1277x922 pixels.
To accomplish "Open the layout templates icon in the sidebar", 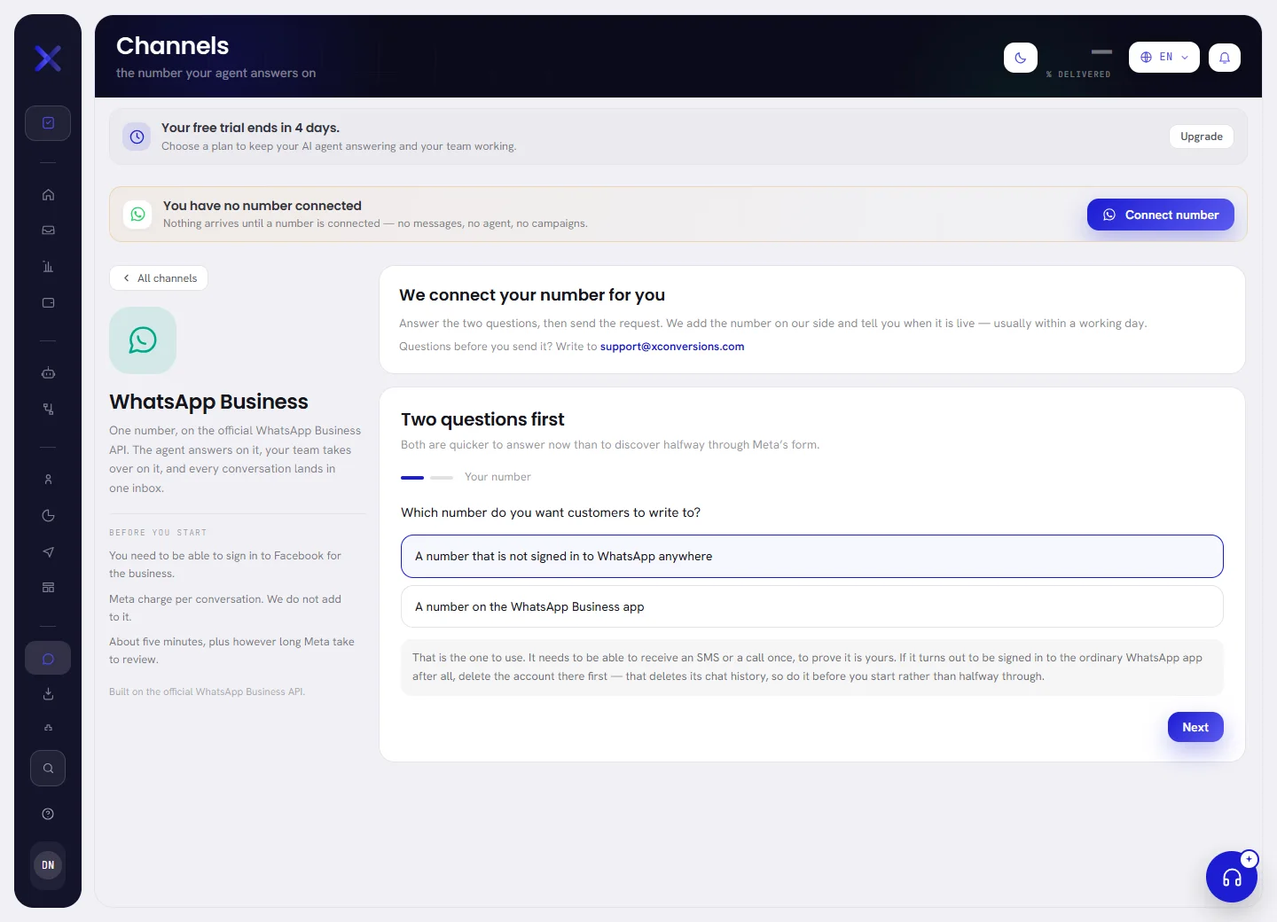I will point(48,588).
